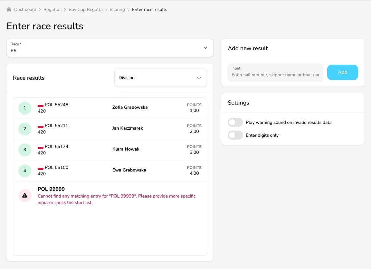Click the warning icon for POL 99999
The image size is (371, 269).
tap(25, 196)
